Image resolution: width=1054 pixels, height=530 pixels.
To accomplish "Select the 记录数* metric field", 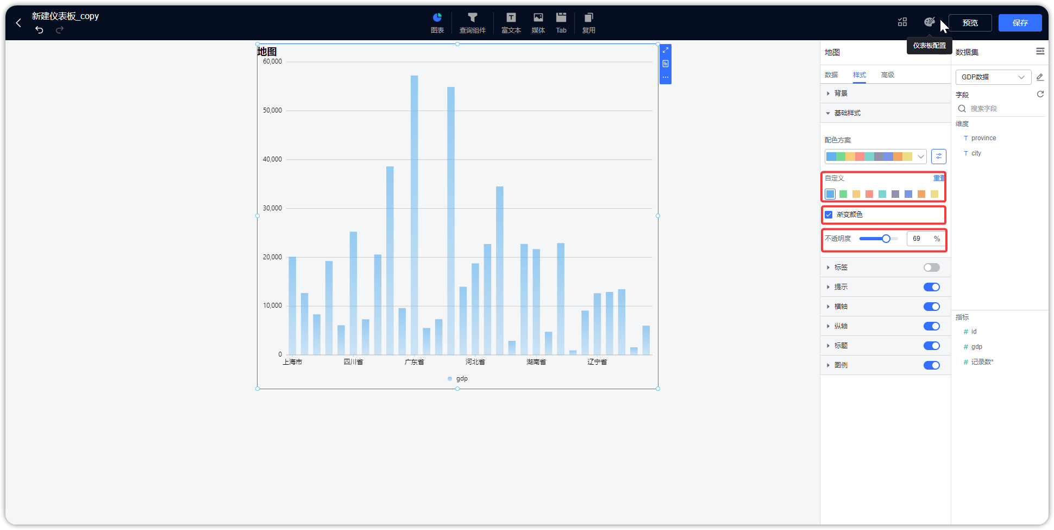I will (x=982, y=362).
